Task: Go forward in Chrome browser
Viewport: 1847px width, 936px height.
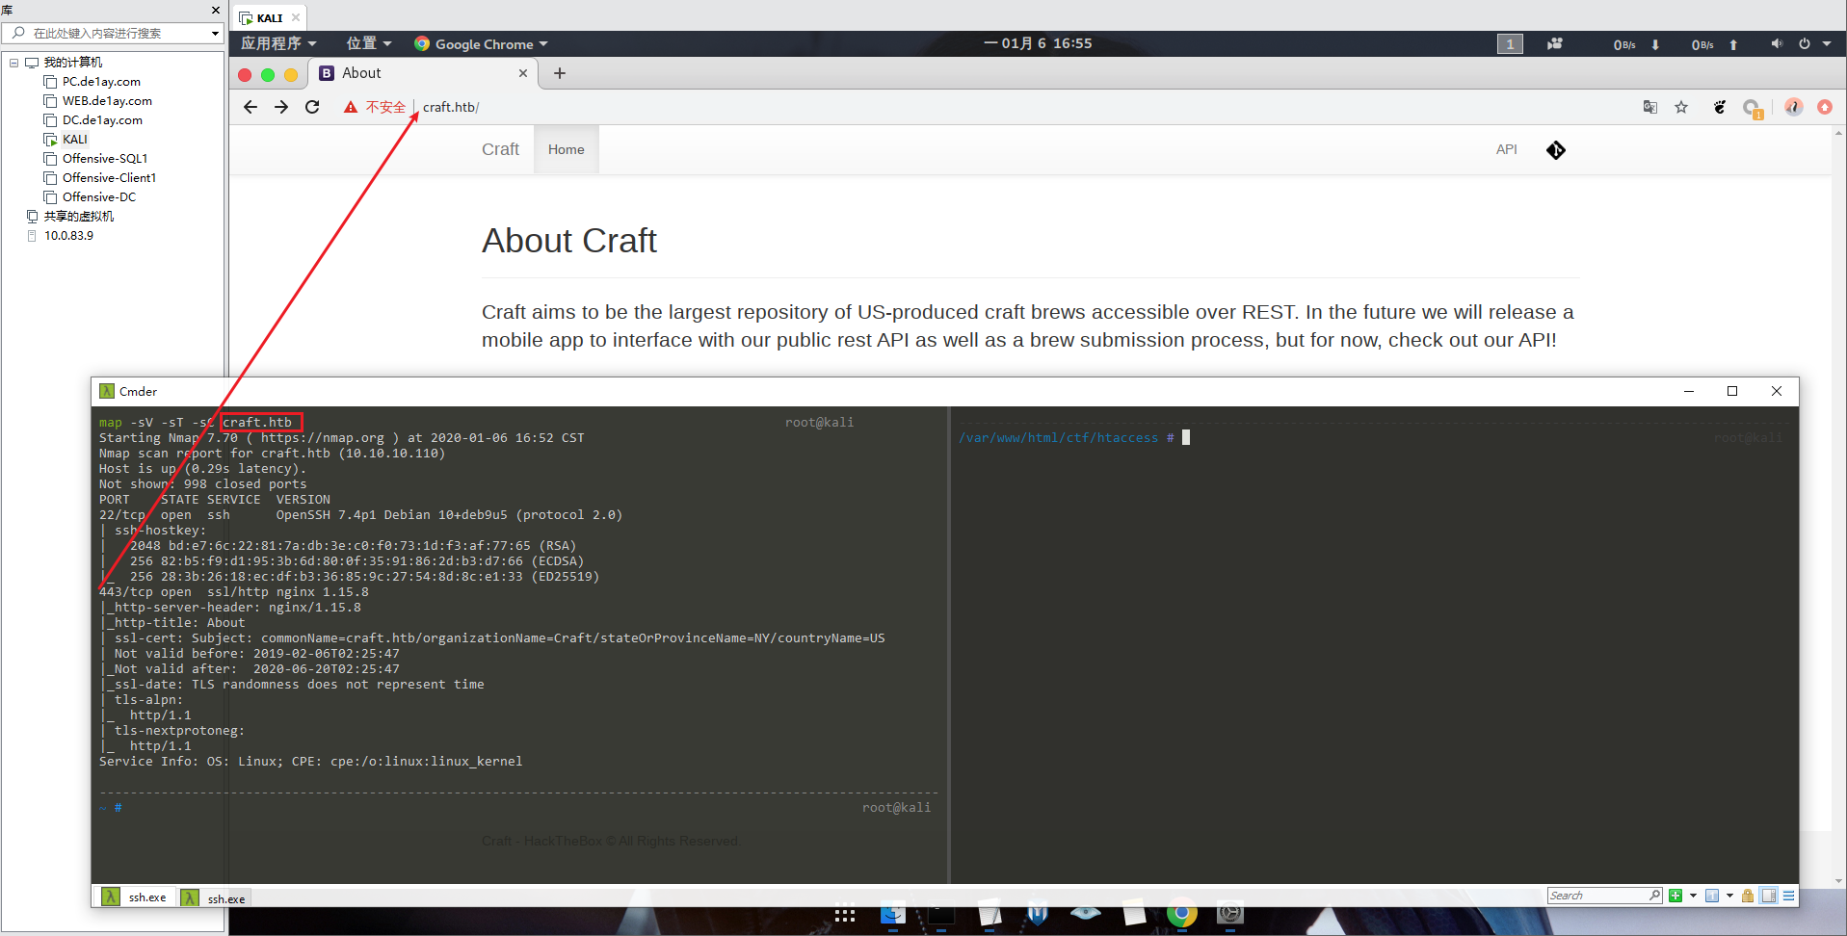Action: pos(281,107)
